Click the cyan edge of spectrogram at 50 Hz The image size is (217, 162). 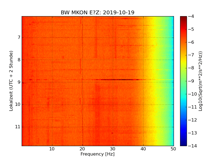(x=173, y=81)
